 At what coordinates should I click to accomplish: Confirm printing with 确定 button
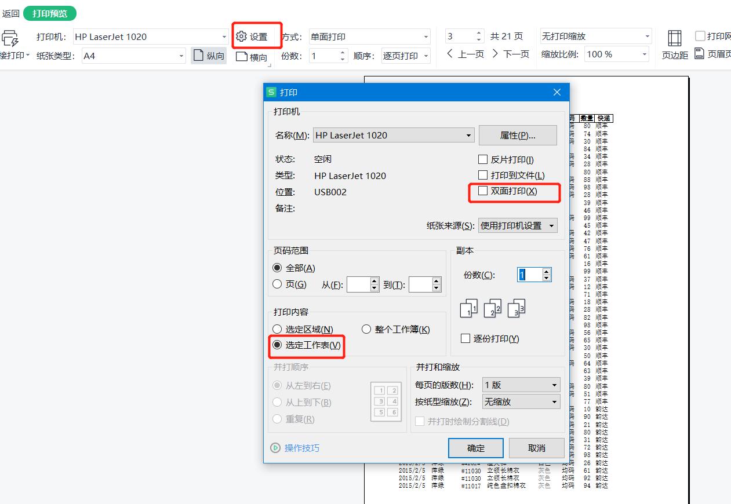pos(475,448)
